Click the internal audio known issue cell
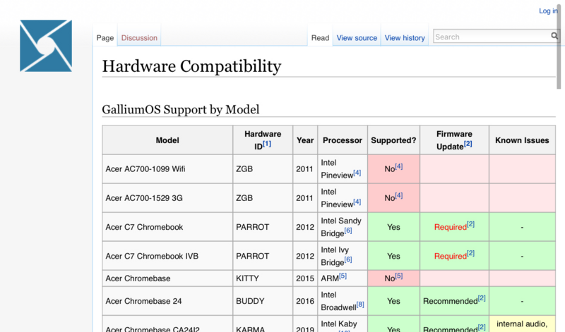This screenshot has height=332, width=565. click(522, 324)
